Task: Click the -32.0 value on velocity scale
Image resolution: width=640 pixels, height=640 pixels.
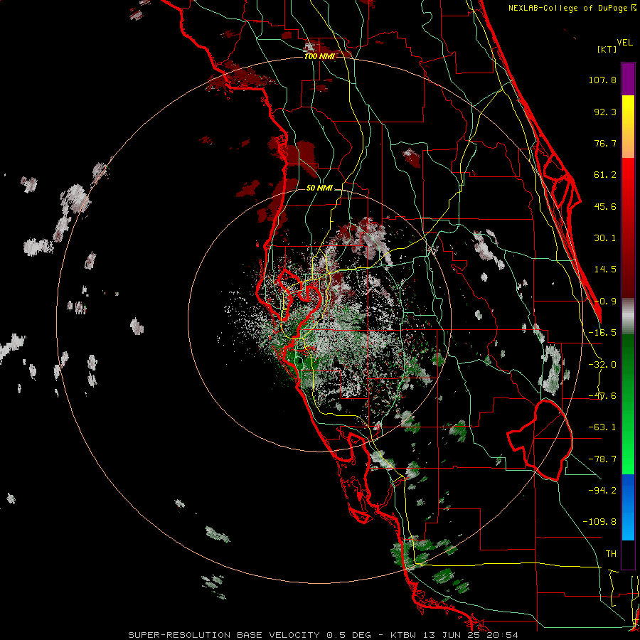Action: click(x=602, y=365)
